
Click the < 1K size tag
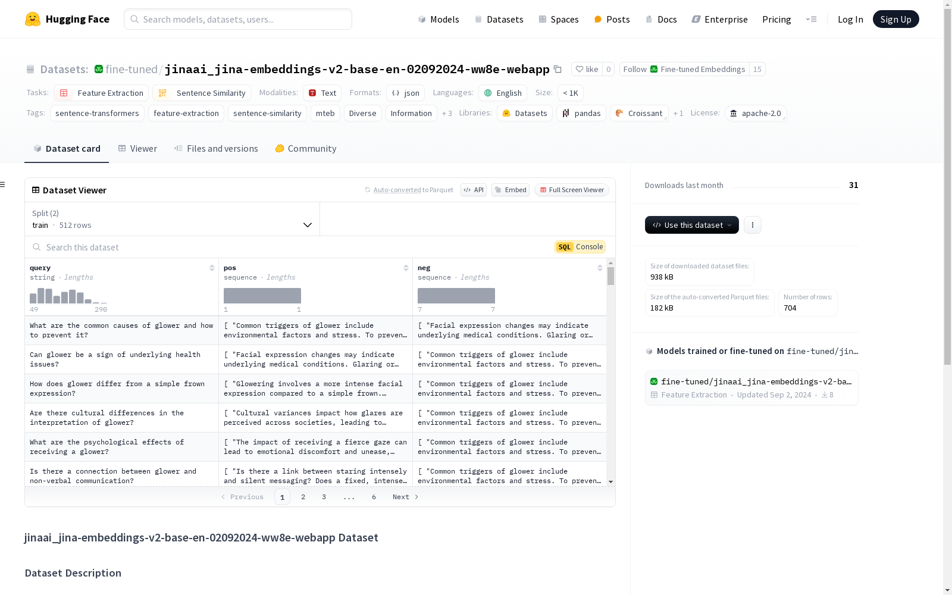pos(571,93)
